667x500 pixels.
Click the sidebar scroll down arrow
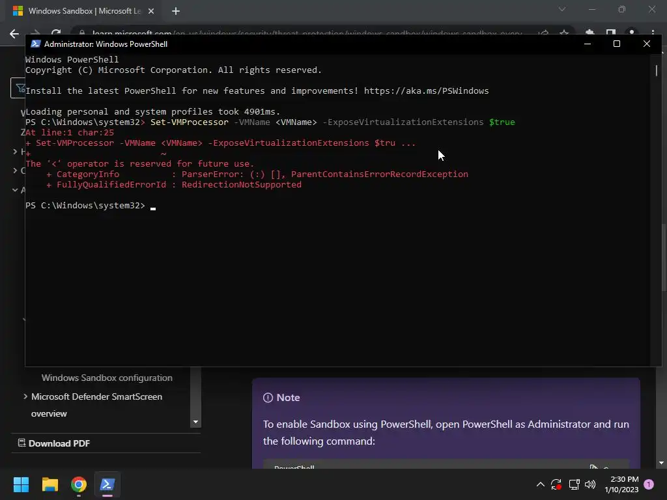click(x=195, y=422)
